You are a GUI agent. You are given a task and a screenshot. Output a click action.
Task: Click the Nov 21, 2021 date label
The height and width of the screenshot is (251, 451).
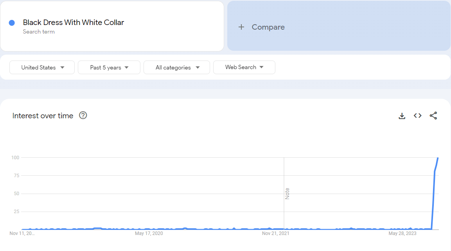276,233
